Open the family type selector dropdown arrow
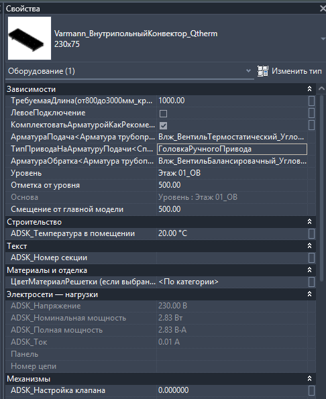The width and height of the screenshot is (326, 399). click(323, 39)
